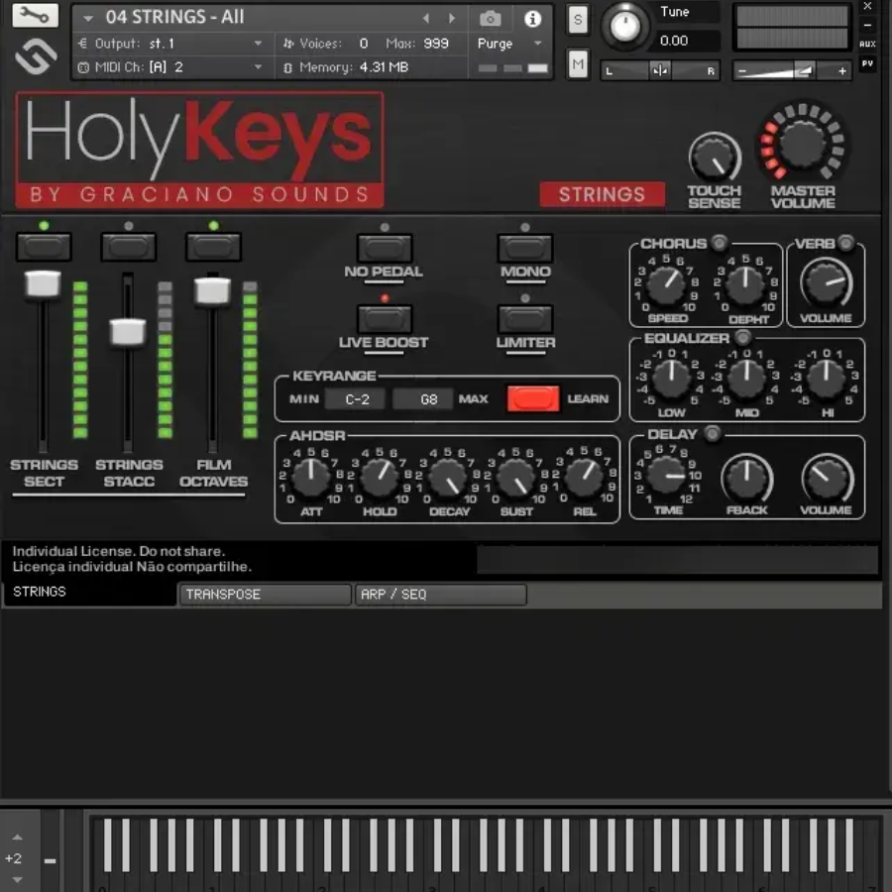
Task: Open the instrument name dropdown arrow
Action: pos(88,18)
